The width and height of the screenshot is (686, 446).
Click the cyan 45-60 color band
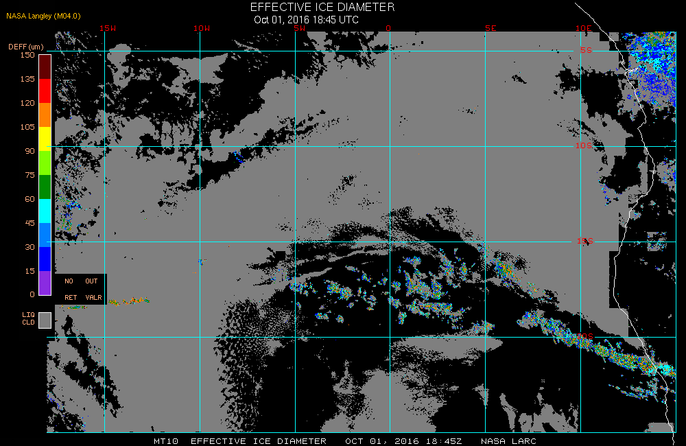(45, 211)
